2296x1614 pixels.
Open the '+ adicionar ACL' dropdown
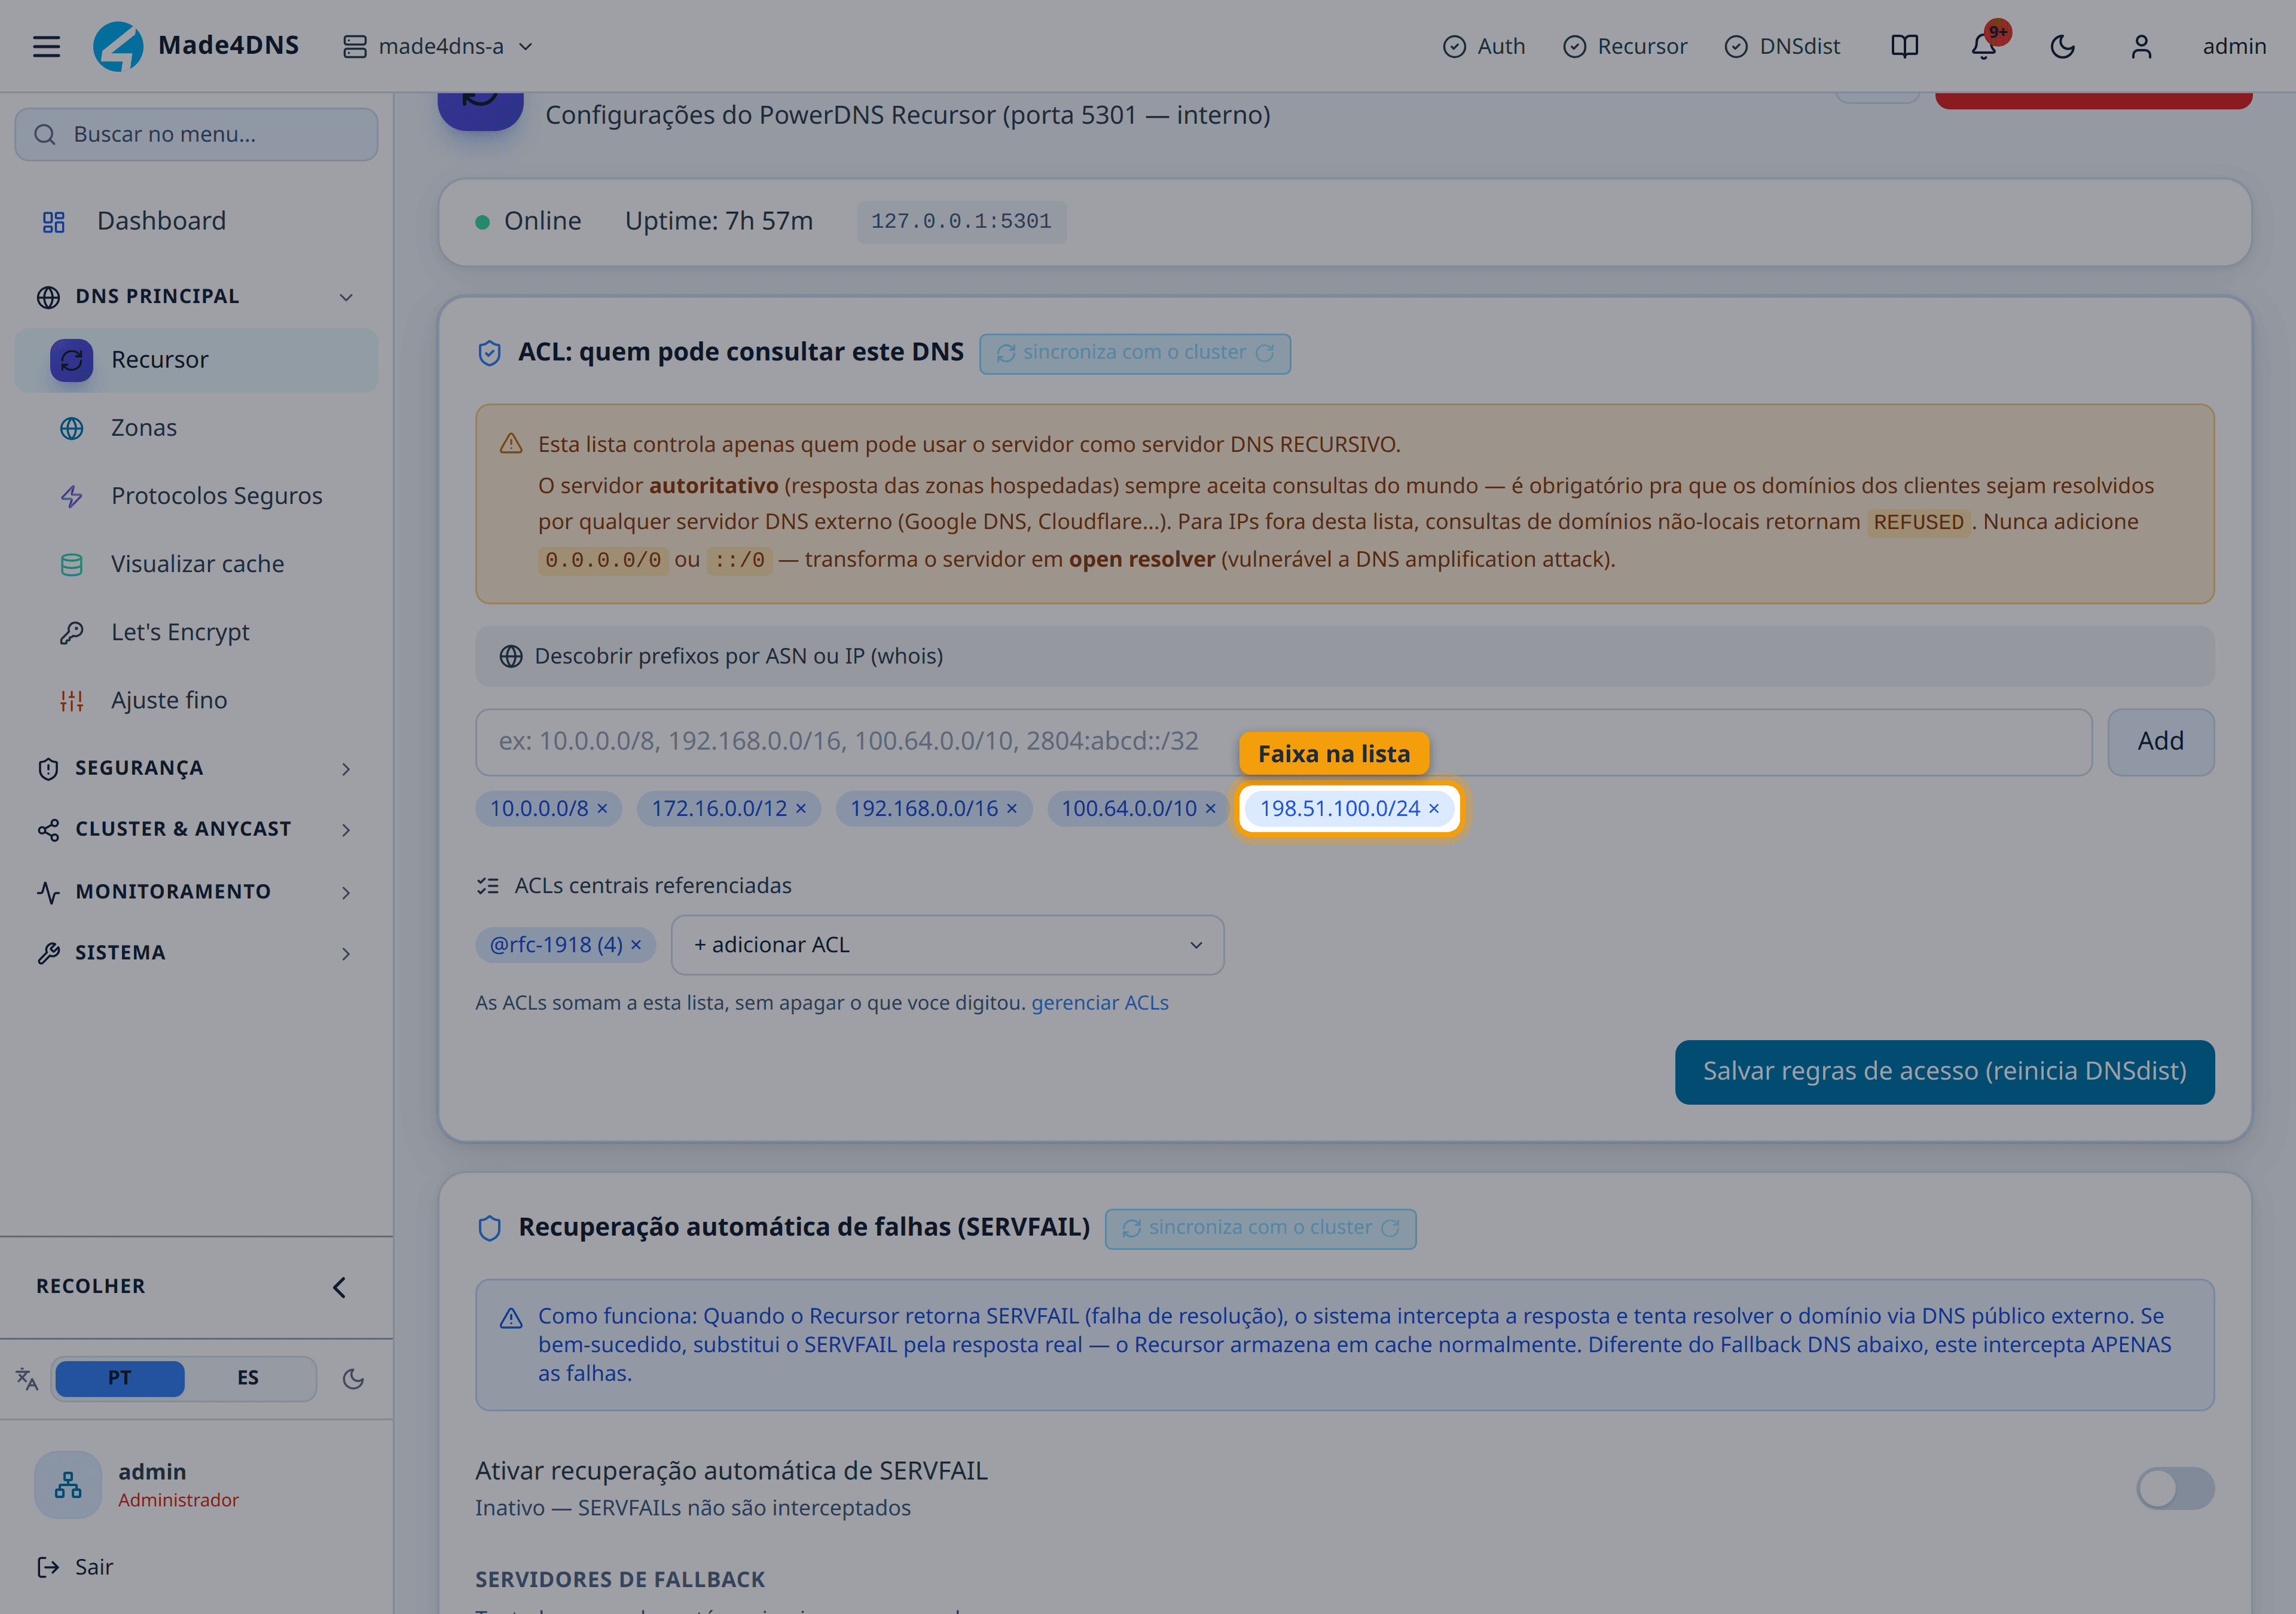click(947, 945)
